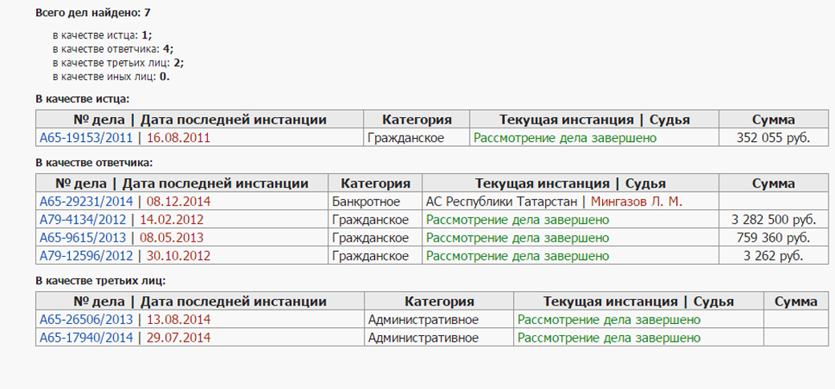Open case link А65-19153/2011

coord(86,138)
